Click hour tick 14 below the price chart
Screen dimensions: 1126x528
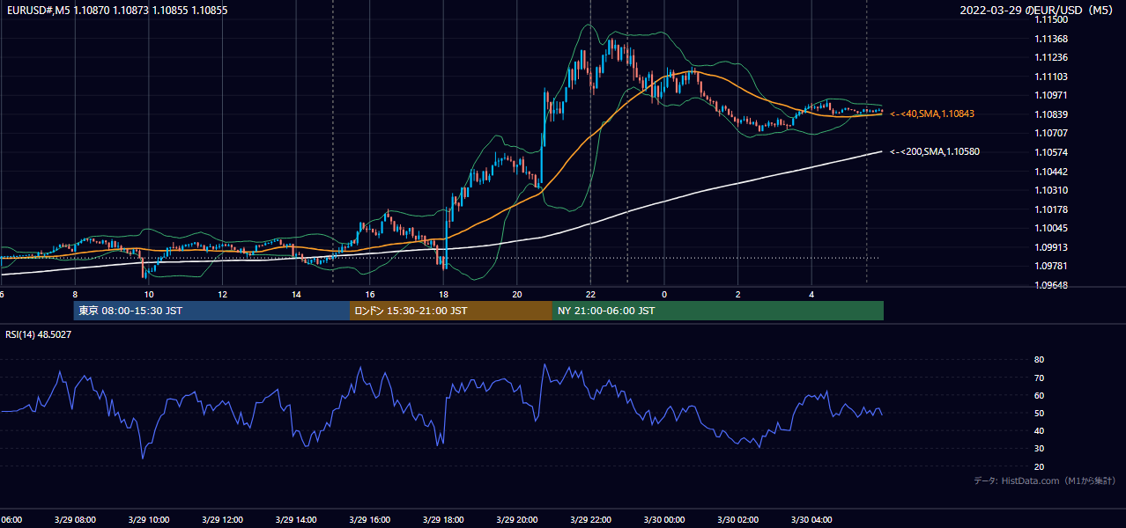[x=296, y=294]
